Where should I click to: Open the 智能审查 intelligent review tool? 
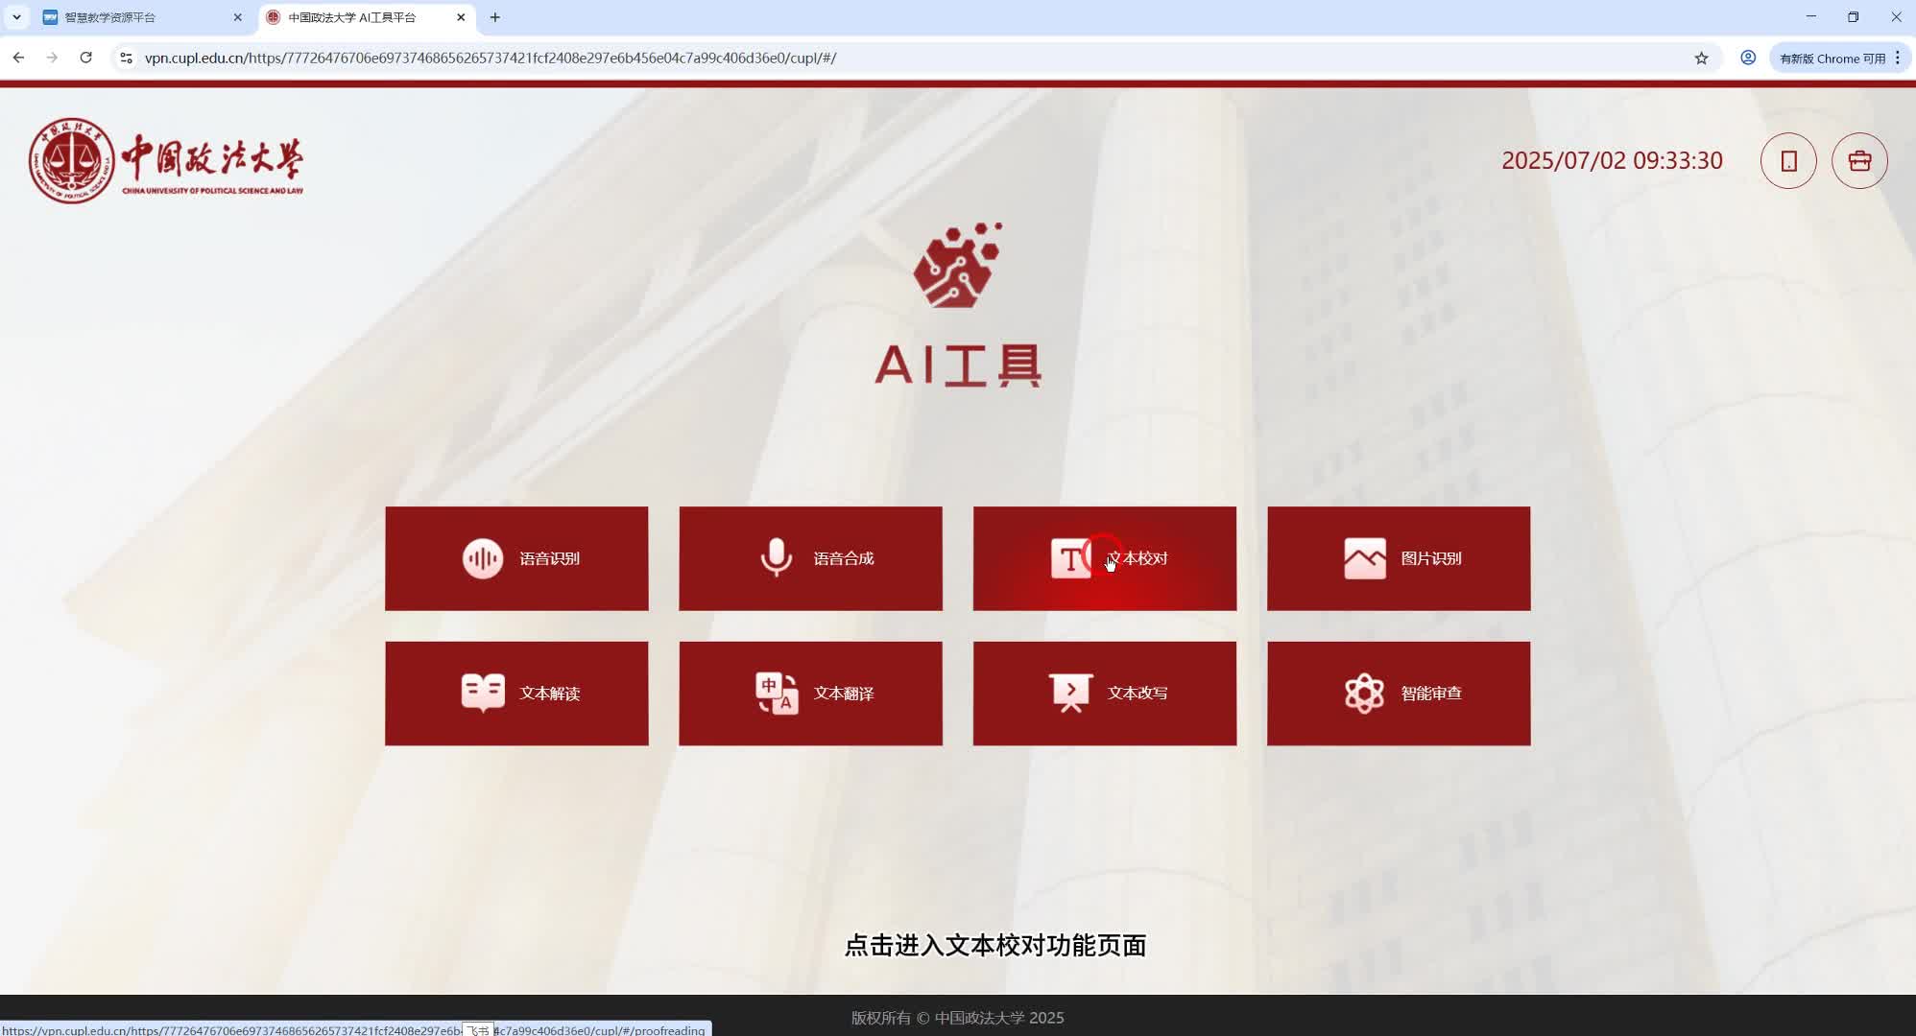coord(1398,693)
